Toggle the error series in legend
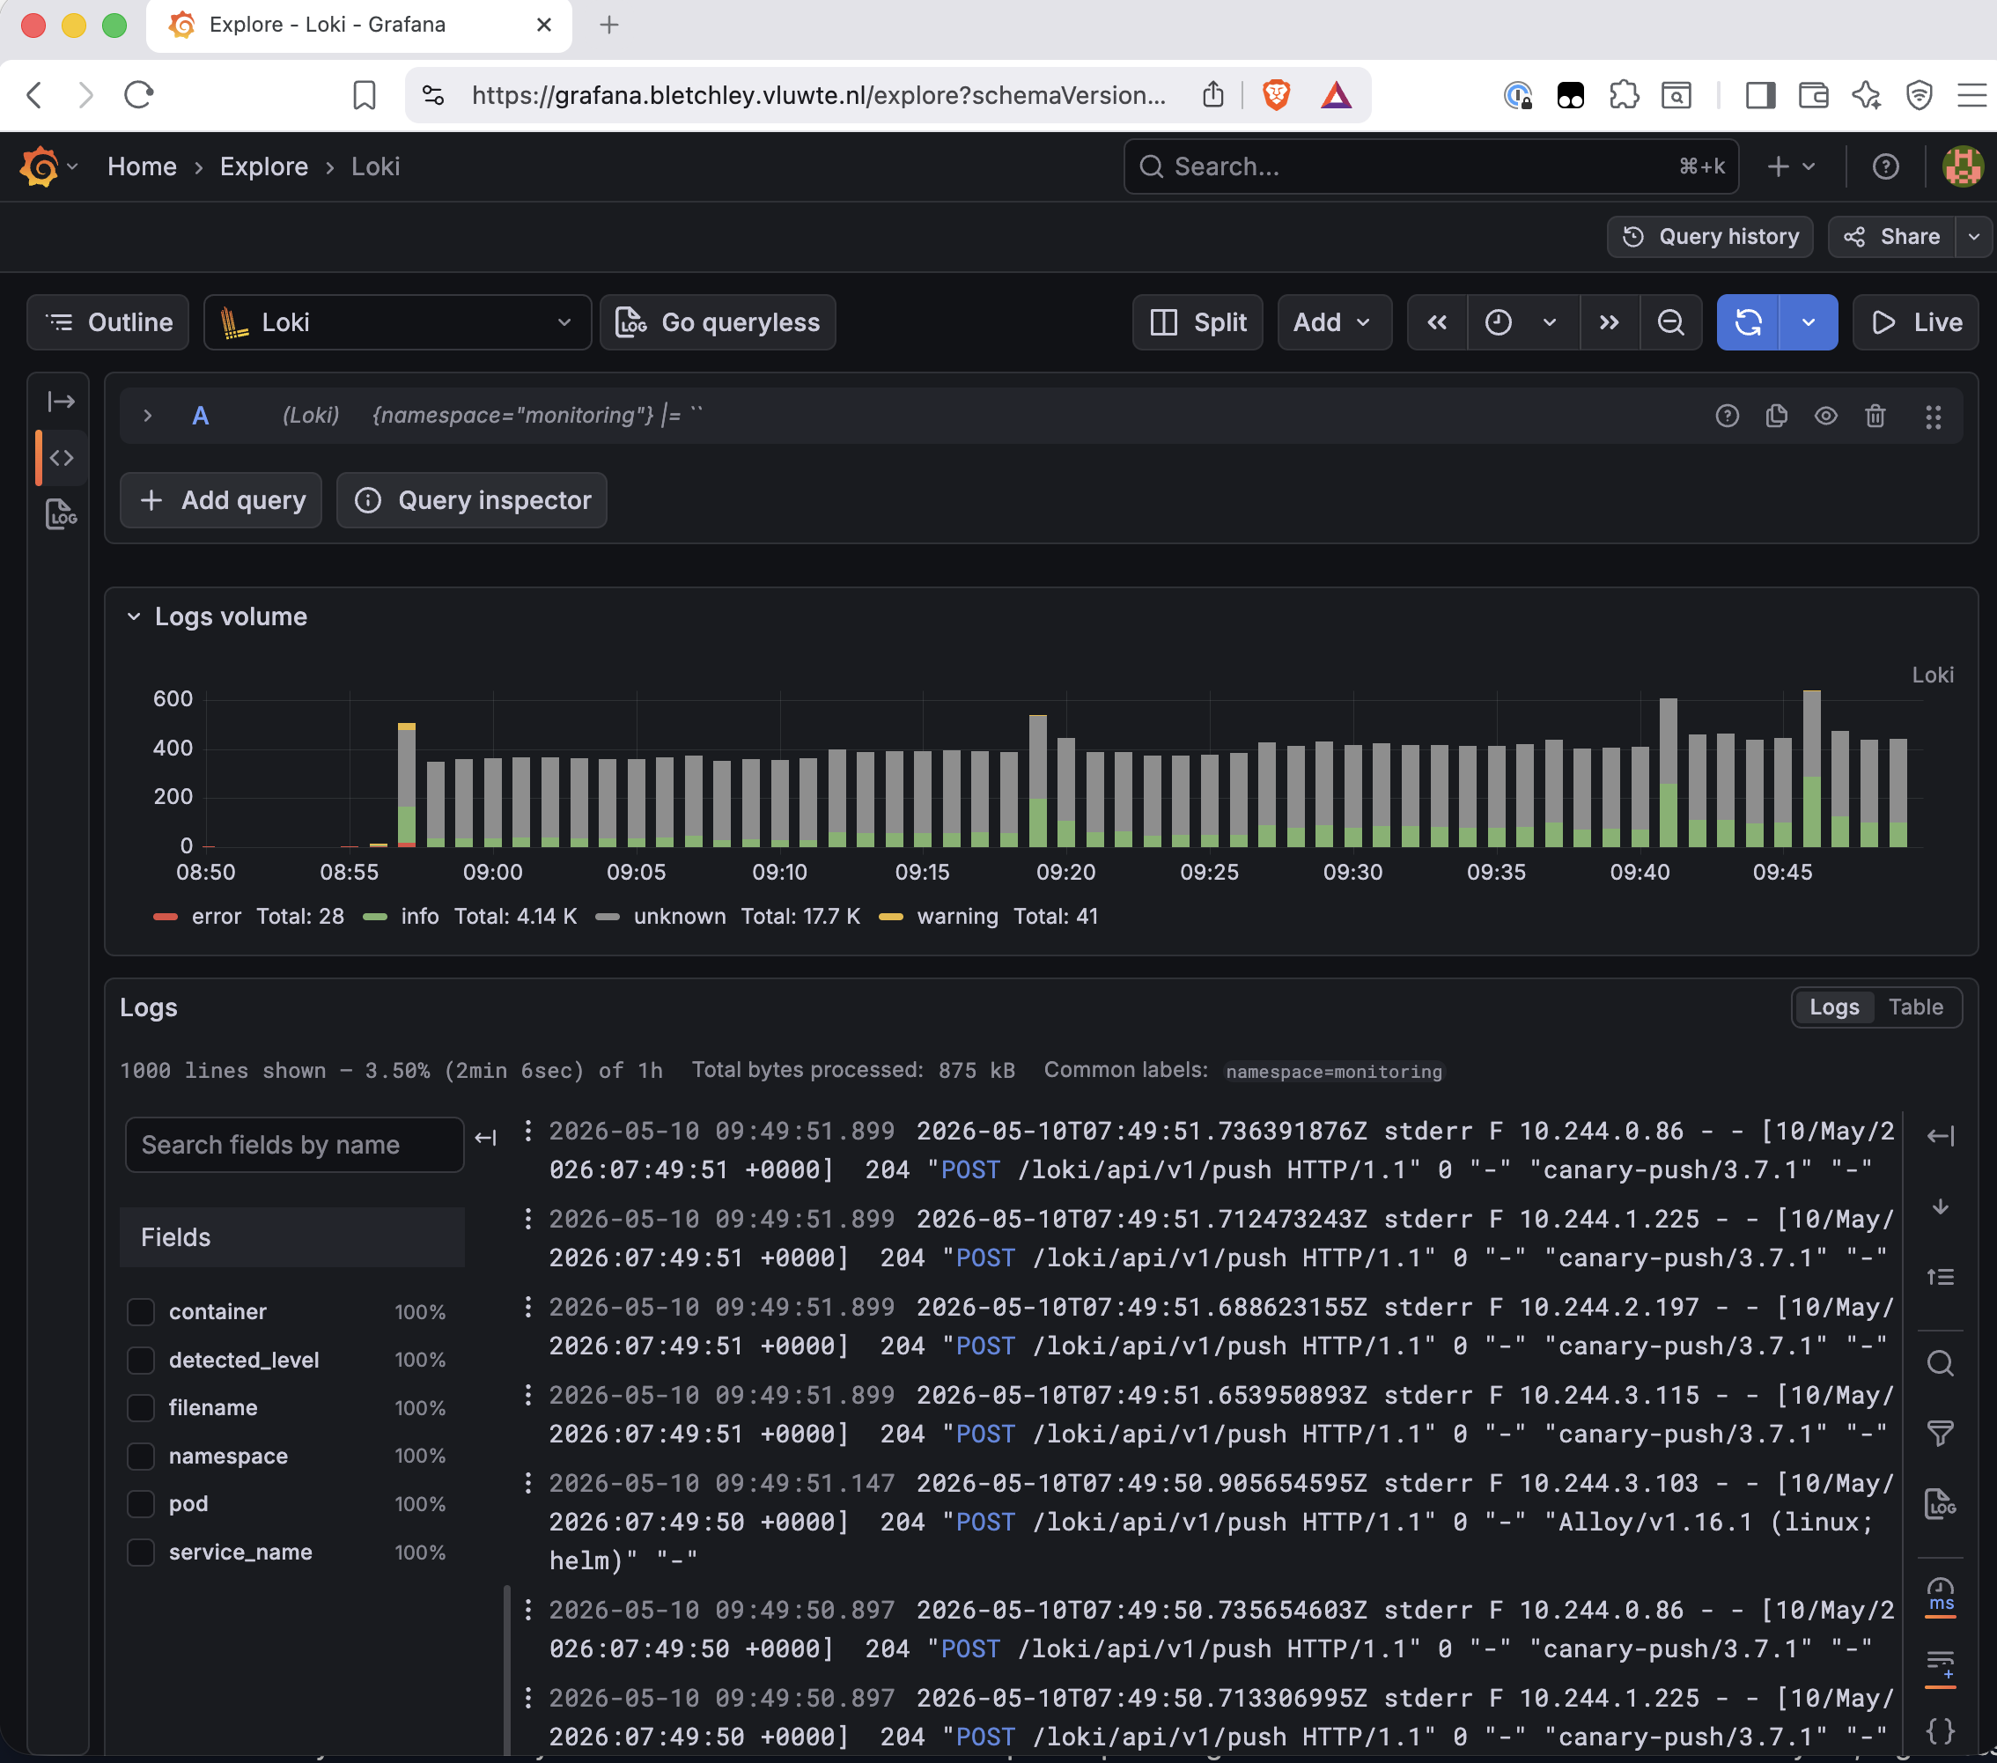 [215, 917]
